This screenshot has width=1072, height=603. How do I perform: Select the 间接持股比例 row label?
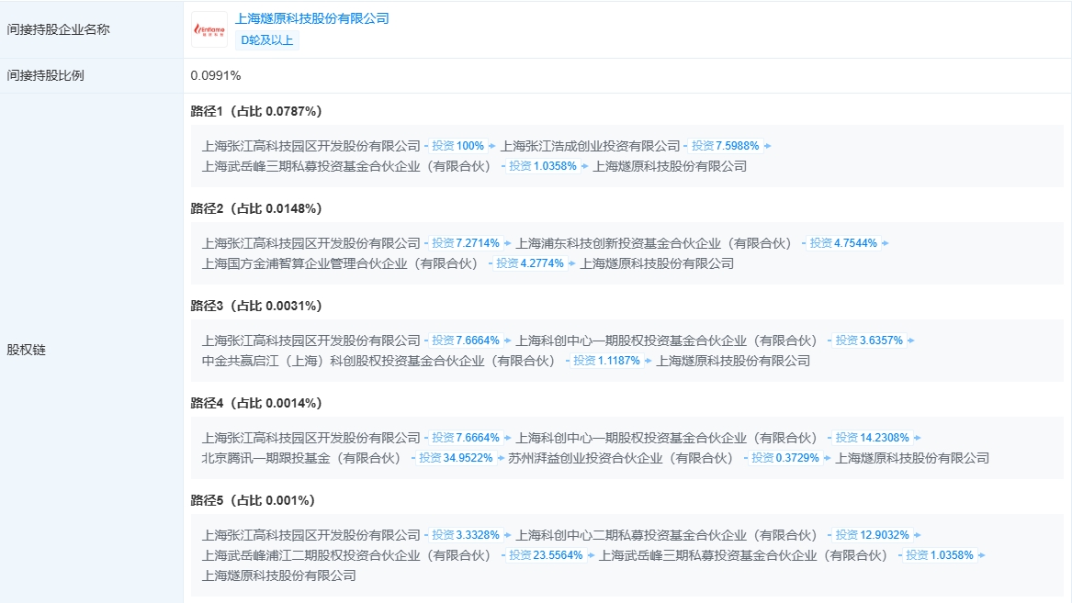[45, 76]
